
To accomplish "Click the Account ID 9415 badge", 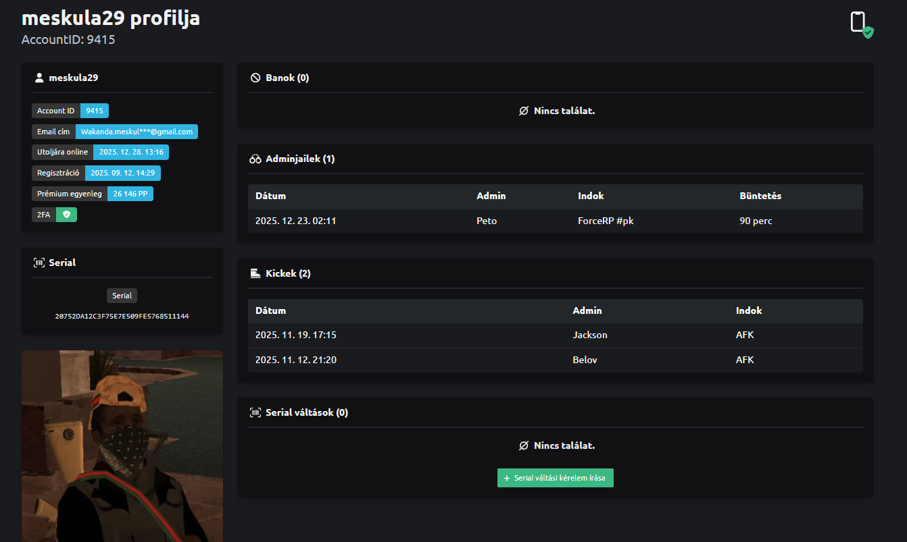I will point(94,111).
